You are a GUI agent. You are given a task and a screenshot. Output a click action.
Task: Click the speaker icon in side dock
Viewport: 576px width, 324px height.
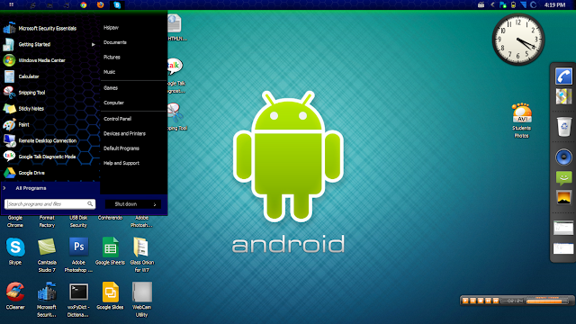pos(563,157)
